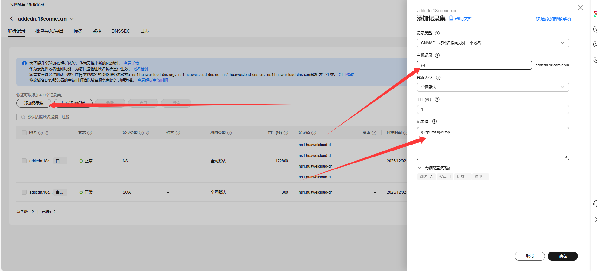This screenshot has width=597, height=271.
Task: Open the 线路类型 全网默认 dropdown
Action: (x=492, y=87)
